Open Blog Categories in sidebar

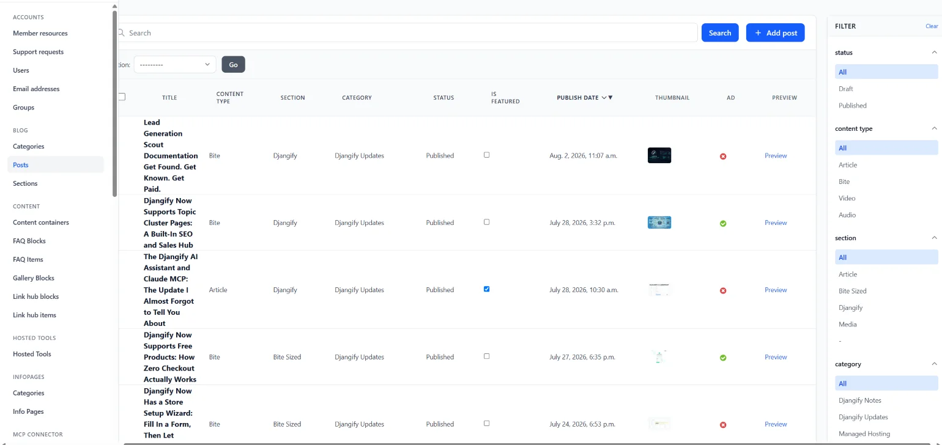(29, 147)
